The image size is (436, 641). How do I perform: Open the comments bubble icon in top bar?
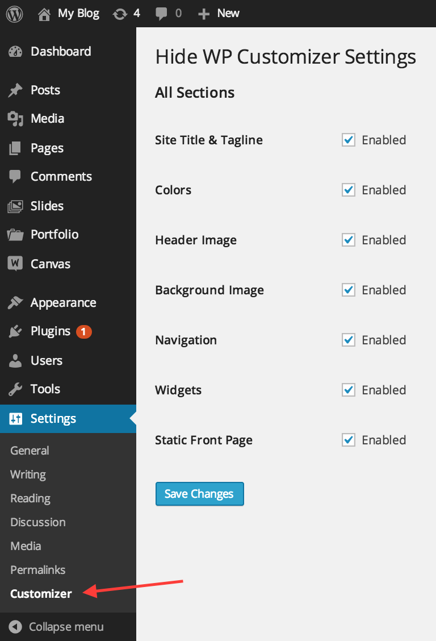click(161, 14)
